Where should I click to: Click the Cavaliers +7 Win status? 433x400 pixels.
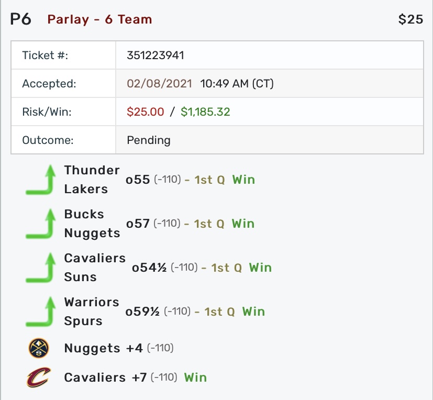pos(195,377)
